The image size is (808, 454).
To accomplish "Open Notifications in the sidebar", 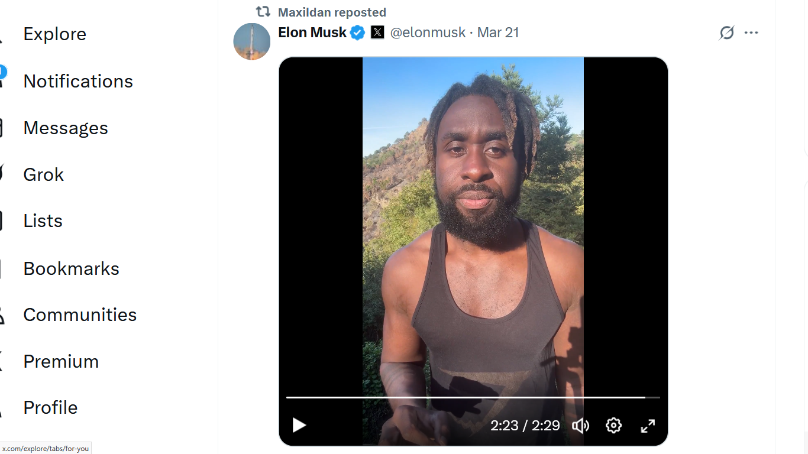I will pyautogui.click(x=78, y=81).
